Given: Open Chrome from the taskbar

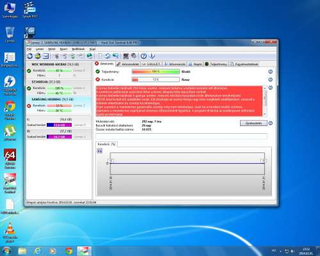Looking at the screenshot, I should pyautogui.click(x=68, y=251).
